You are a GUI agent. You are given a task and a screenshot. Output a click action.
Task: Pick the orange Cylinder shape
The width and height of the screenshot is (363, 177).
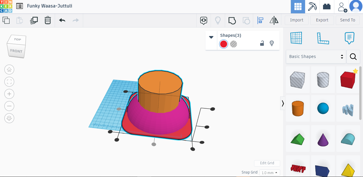pos(298,108)
